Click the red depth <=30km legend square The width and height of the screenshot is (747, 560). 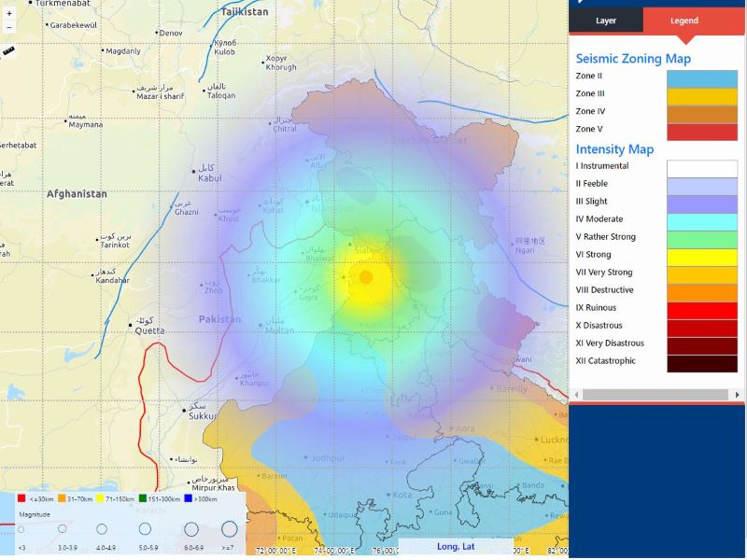point(21,498)
